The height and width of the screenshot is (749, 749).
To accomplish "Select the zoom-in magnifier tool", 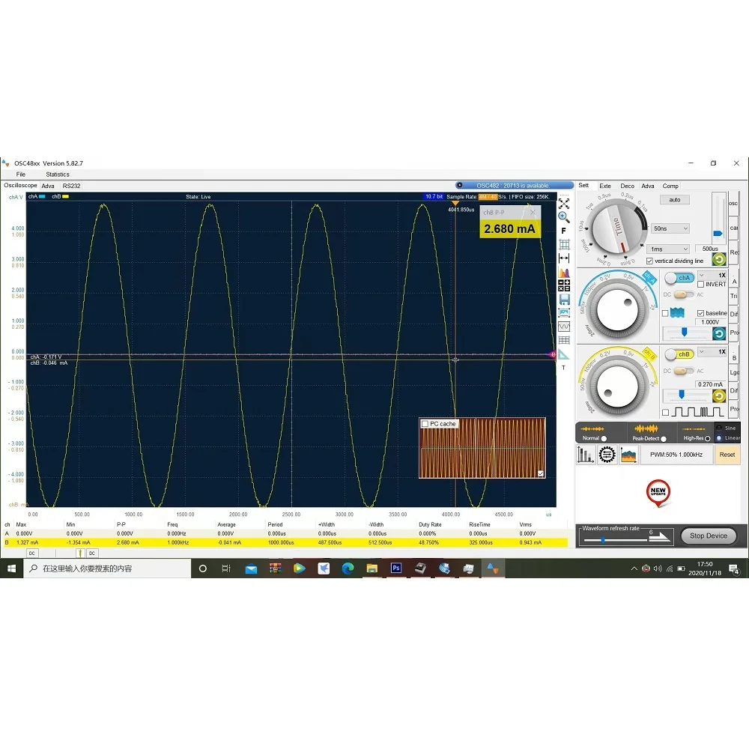I will point(564,217).
